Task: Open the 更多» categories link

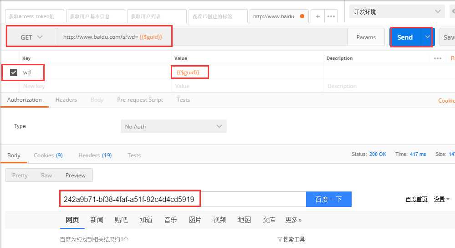Action: tap(293, 220)
